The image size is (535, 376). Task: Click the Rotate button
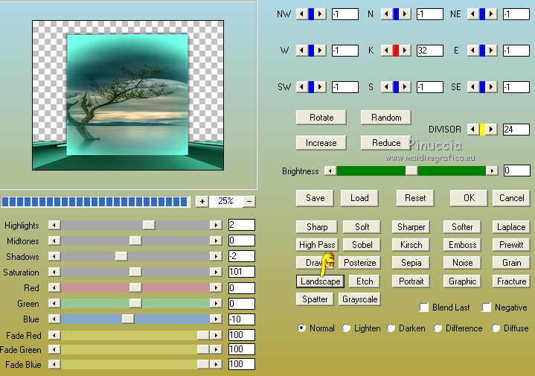[x=321, y=118]
